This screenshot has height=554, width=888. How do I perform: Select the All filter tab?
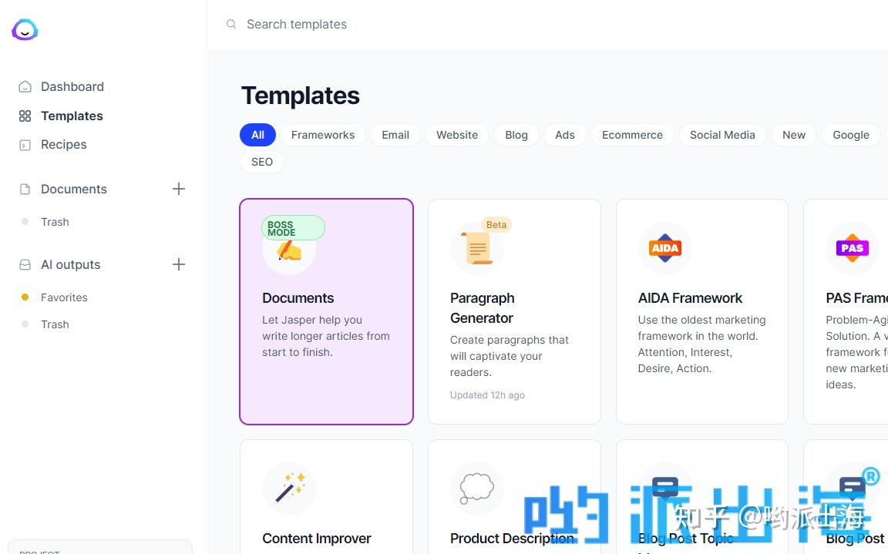[257, 135]
